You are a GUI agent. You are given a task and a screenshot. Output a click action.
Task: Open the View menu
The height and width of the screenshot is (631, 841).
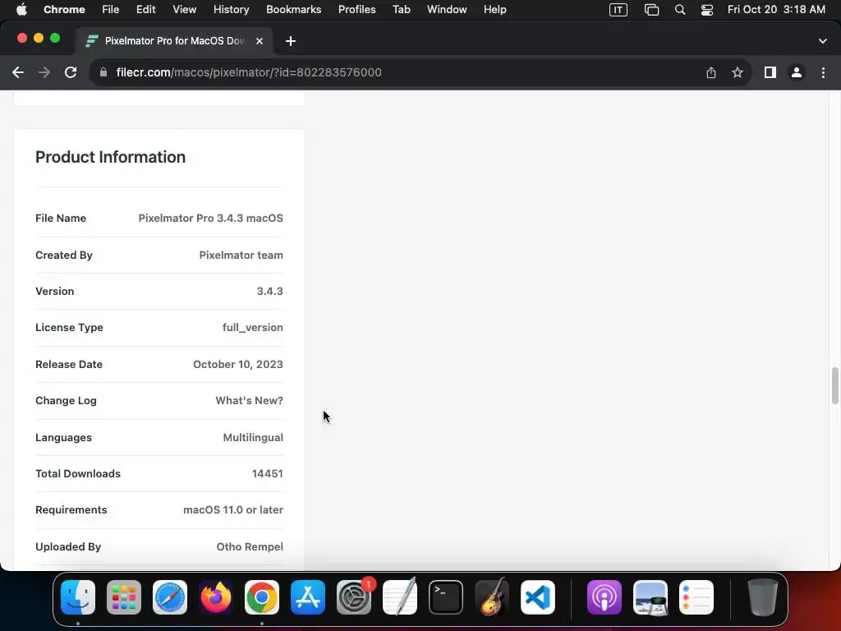(x=184, y=10)
